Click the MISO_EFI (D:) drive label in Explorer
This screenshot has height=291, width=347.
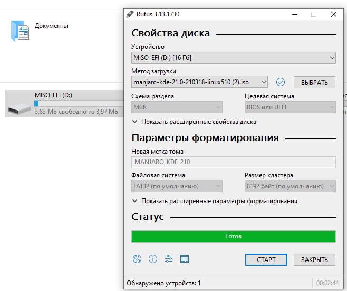click(54, 95)
